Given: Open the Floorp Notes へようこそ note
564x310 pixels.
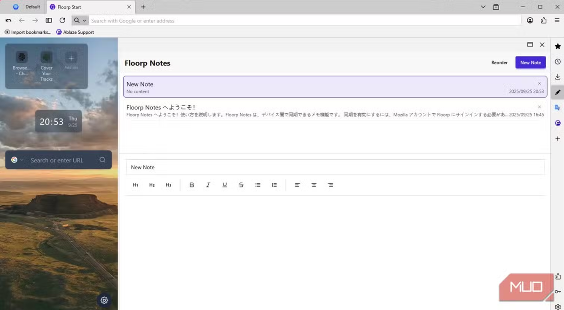Looking at the screenshot, I should click(x=335, y=110).
